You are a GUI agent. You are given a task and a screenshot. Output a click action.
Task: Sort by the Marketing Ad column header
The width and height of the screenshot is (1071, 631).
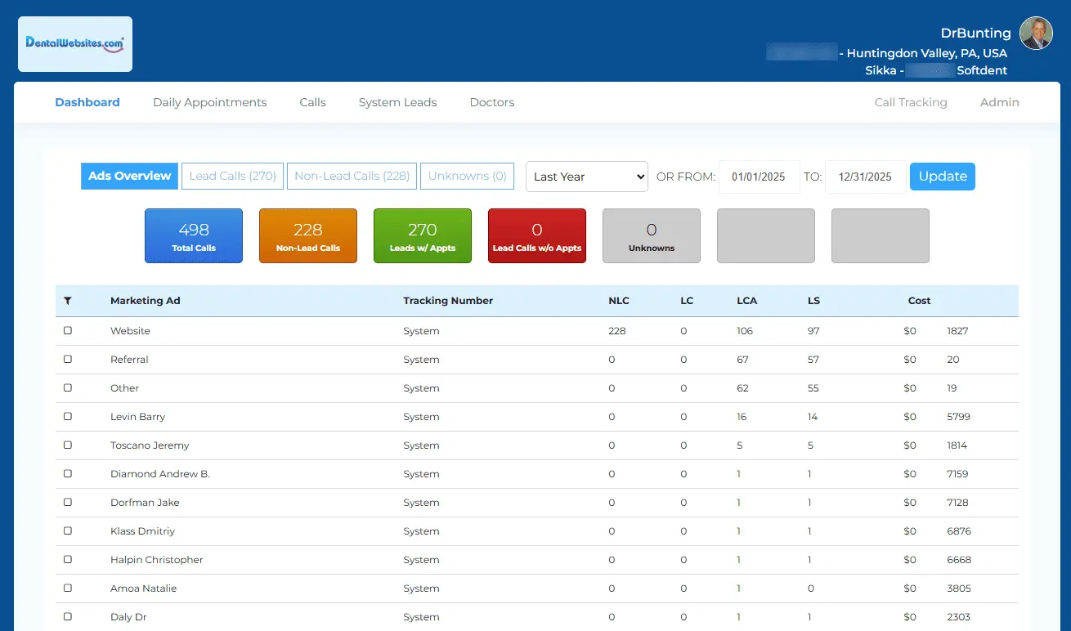coord(146,301)
